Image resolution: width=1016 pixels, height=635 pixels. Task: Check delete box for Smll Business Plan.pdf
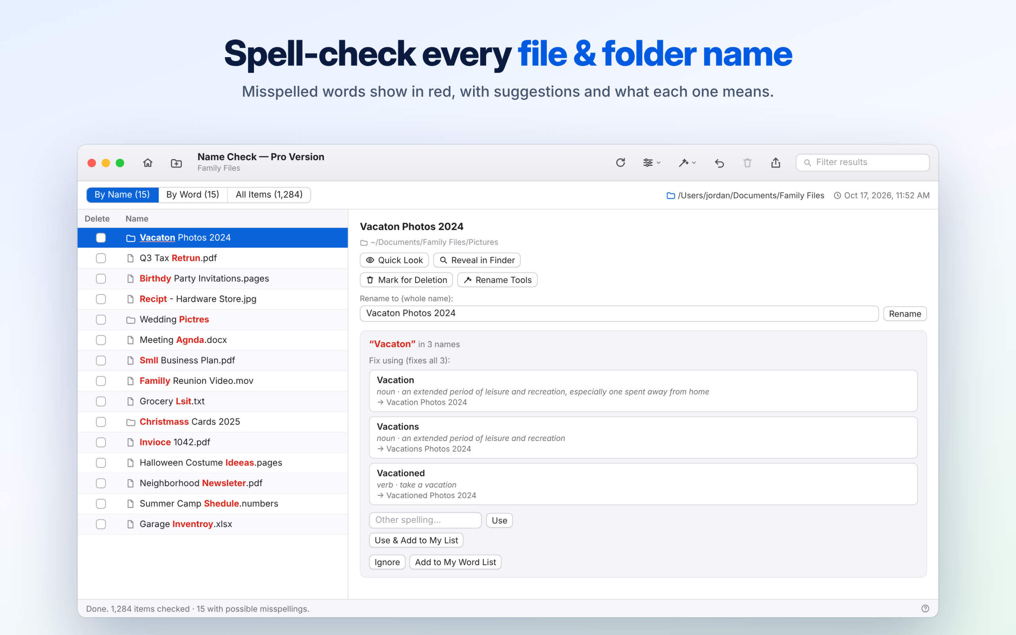[101, 361]
